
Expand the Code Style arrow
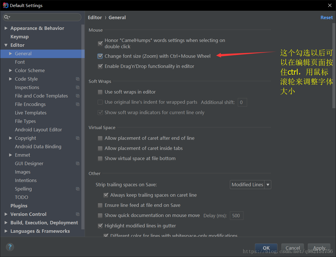[10, 79]
